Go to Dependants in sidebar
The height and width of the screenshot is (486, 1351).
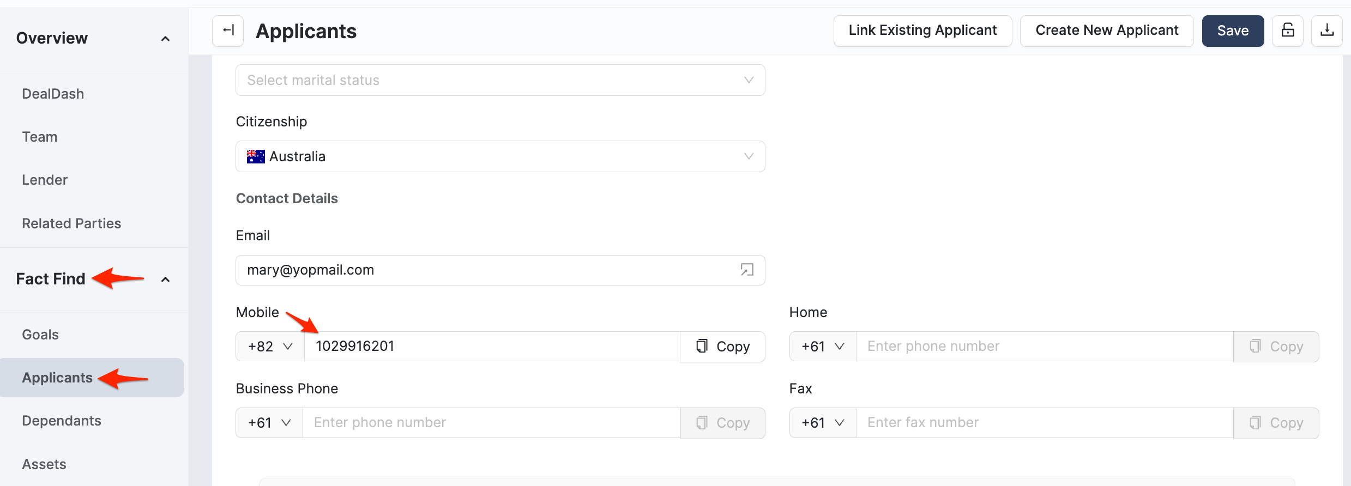pyautogui.click(x=62, y=421)
